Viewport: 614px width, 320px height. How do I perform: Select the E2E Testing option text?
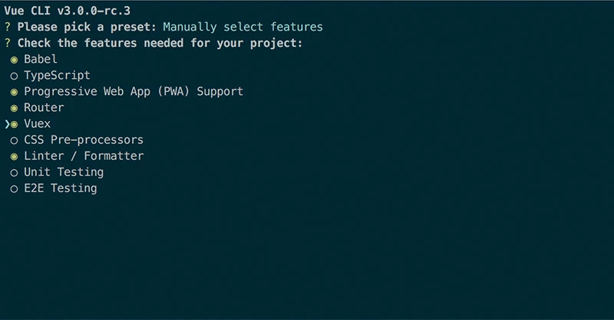pos(61,188)
